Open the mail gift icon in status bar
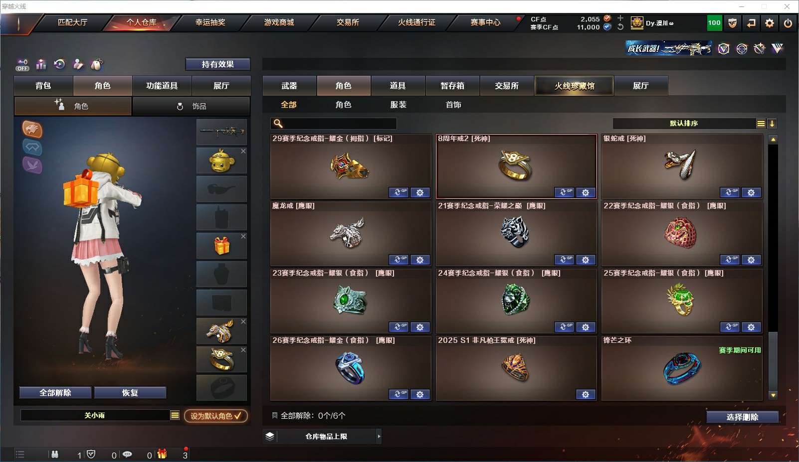 tap(162, 454)
